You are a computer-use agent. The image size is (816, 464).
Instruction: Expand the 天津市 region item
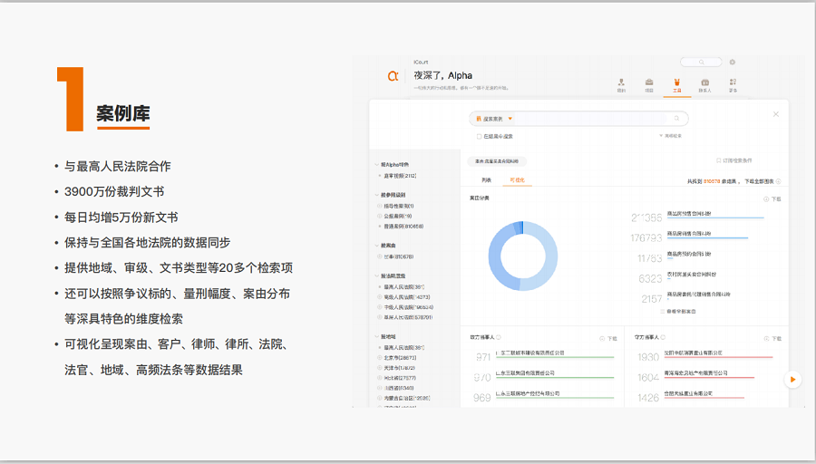pyautogui.click(x=380, y=368)
